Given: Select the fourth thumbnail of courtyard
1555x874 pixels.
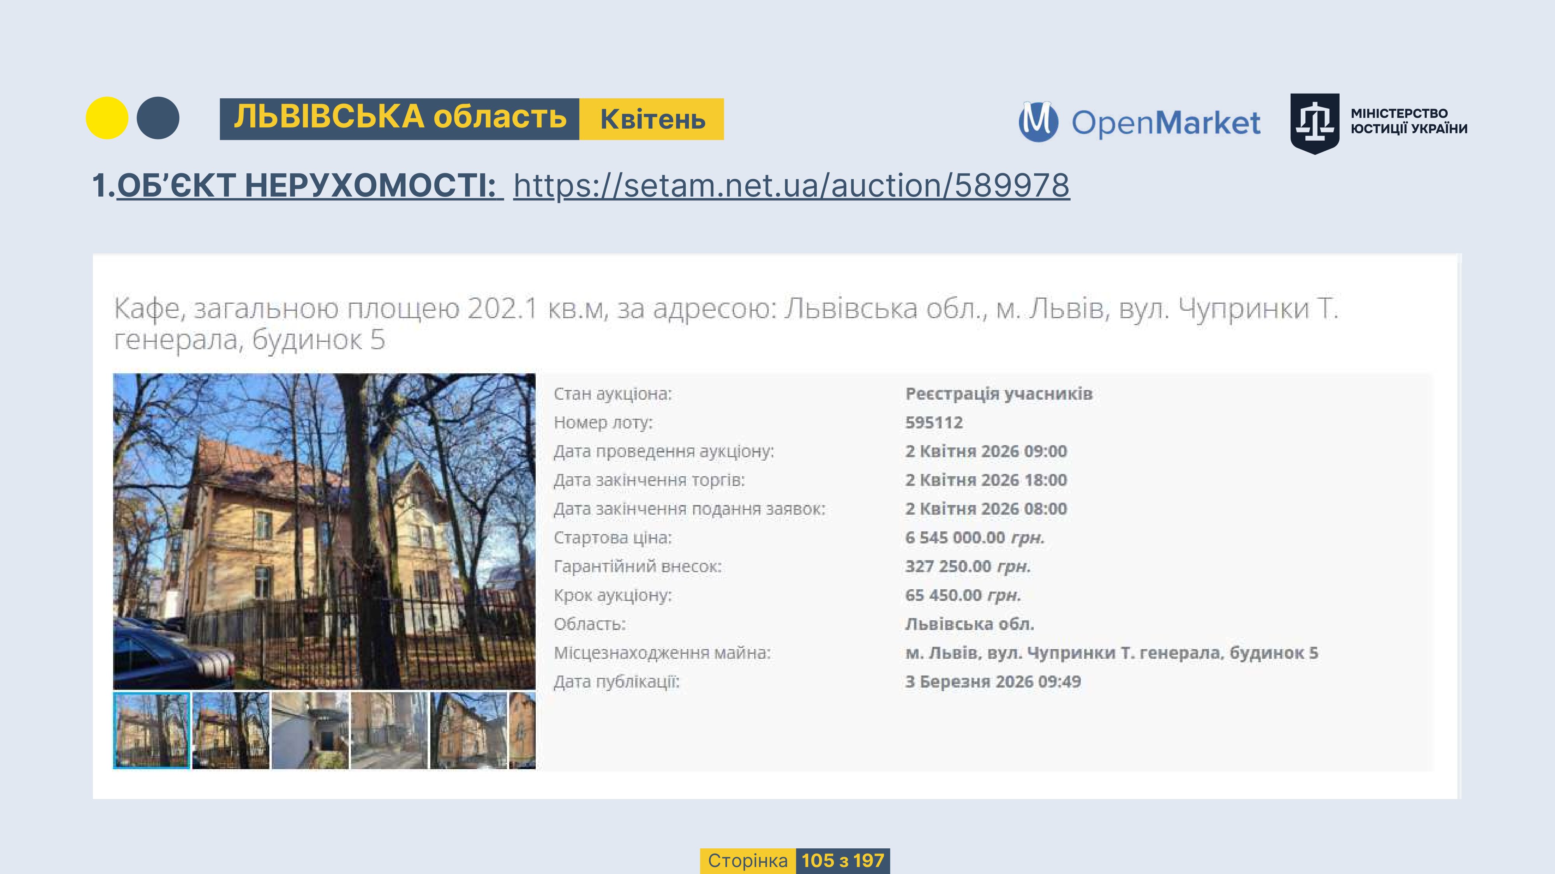Looking at the screenshot, I should tap(389, 730).
